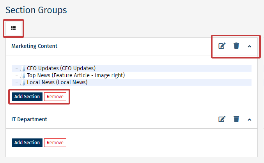Collapse the IT Department panel
The height and width of the screenshot is (163, 264).
click(x=250, y=119)
